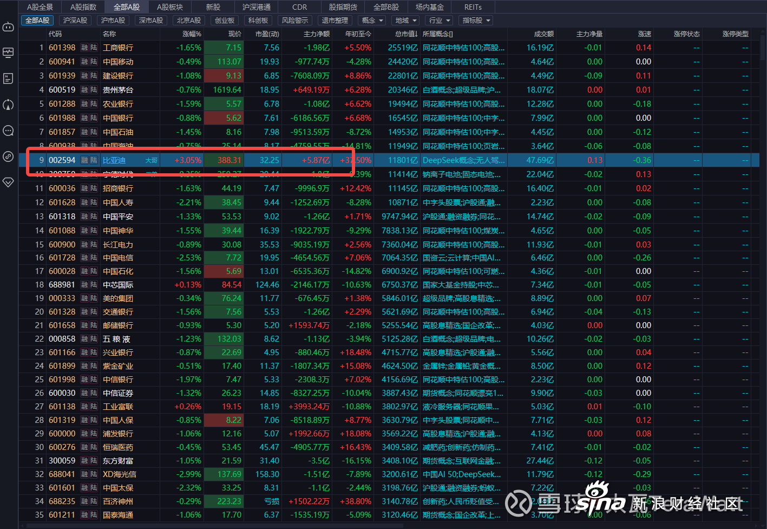The width and height of the screenshot is (767, 529).
Task: Click the 陆 badge for 招商银行
Action: pyautogui.click(x=94, y=188)
